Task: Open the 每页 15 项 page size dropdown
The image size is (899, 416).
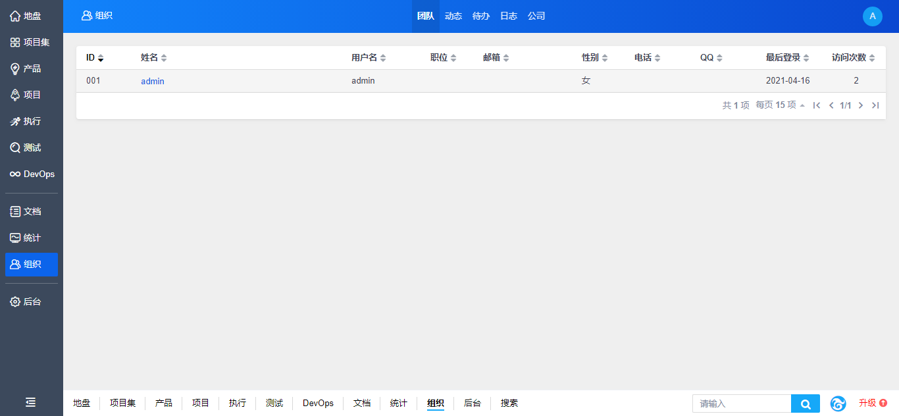Action: pyautogui.click(x=781, y=105)
